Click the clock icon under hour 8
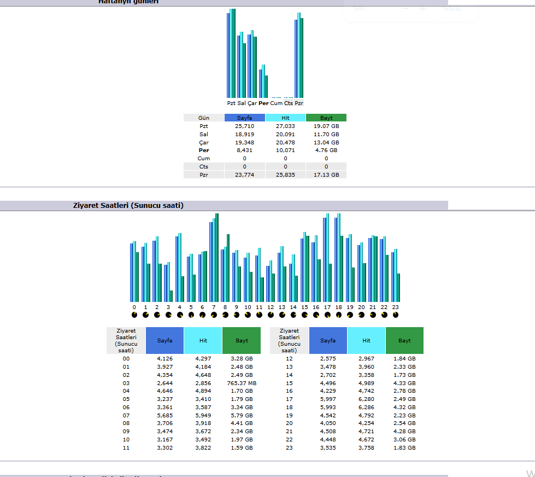Screen dimensions: 535x477 [225, 315]
